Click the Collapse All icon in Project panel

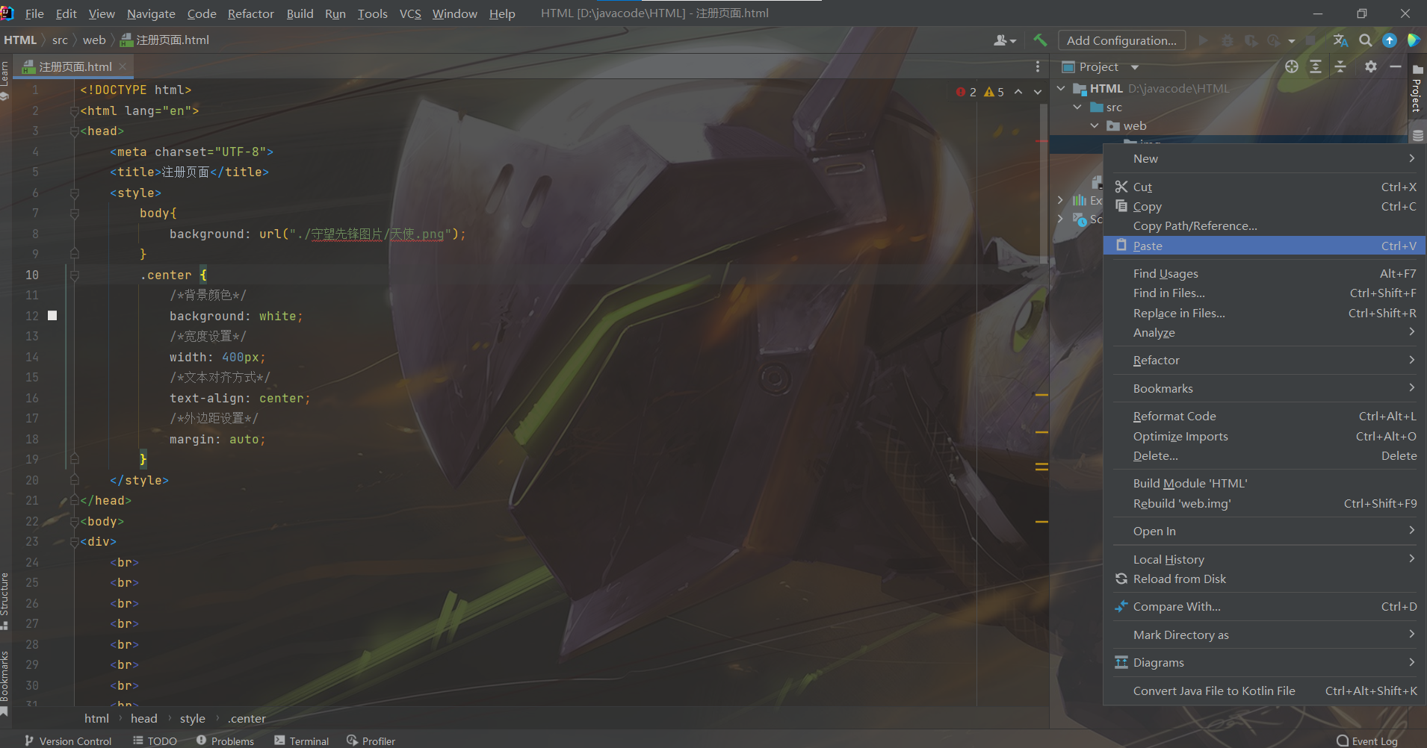[x=1340, y=66]
